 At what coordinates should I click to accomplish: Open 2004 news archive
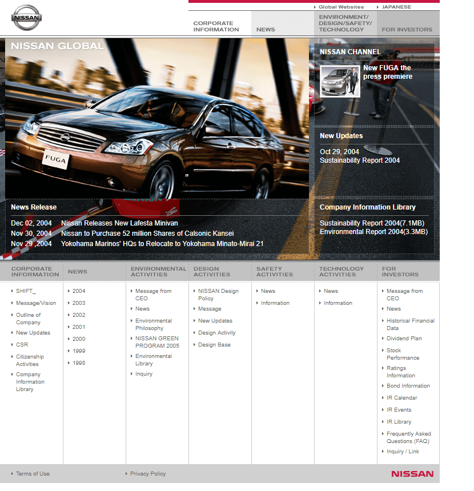tap(79, 291)
